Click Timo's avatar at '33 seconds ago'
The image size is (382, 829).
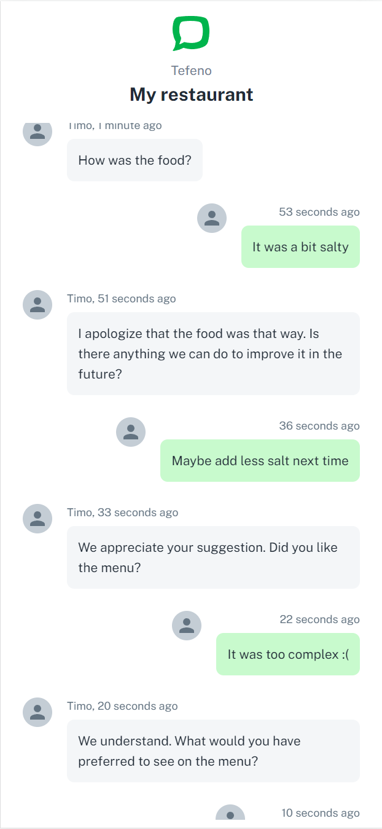point(37,519)
